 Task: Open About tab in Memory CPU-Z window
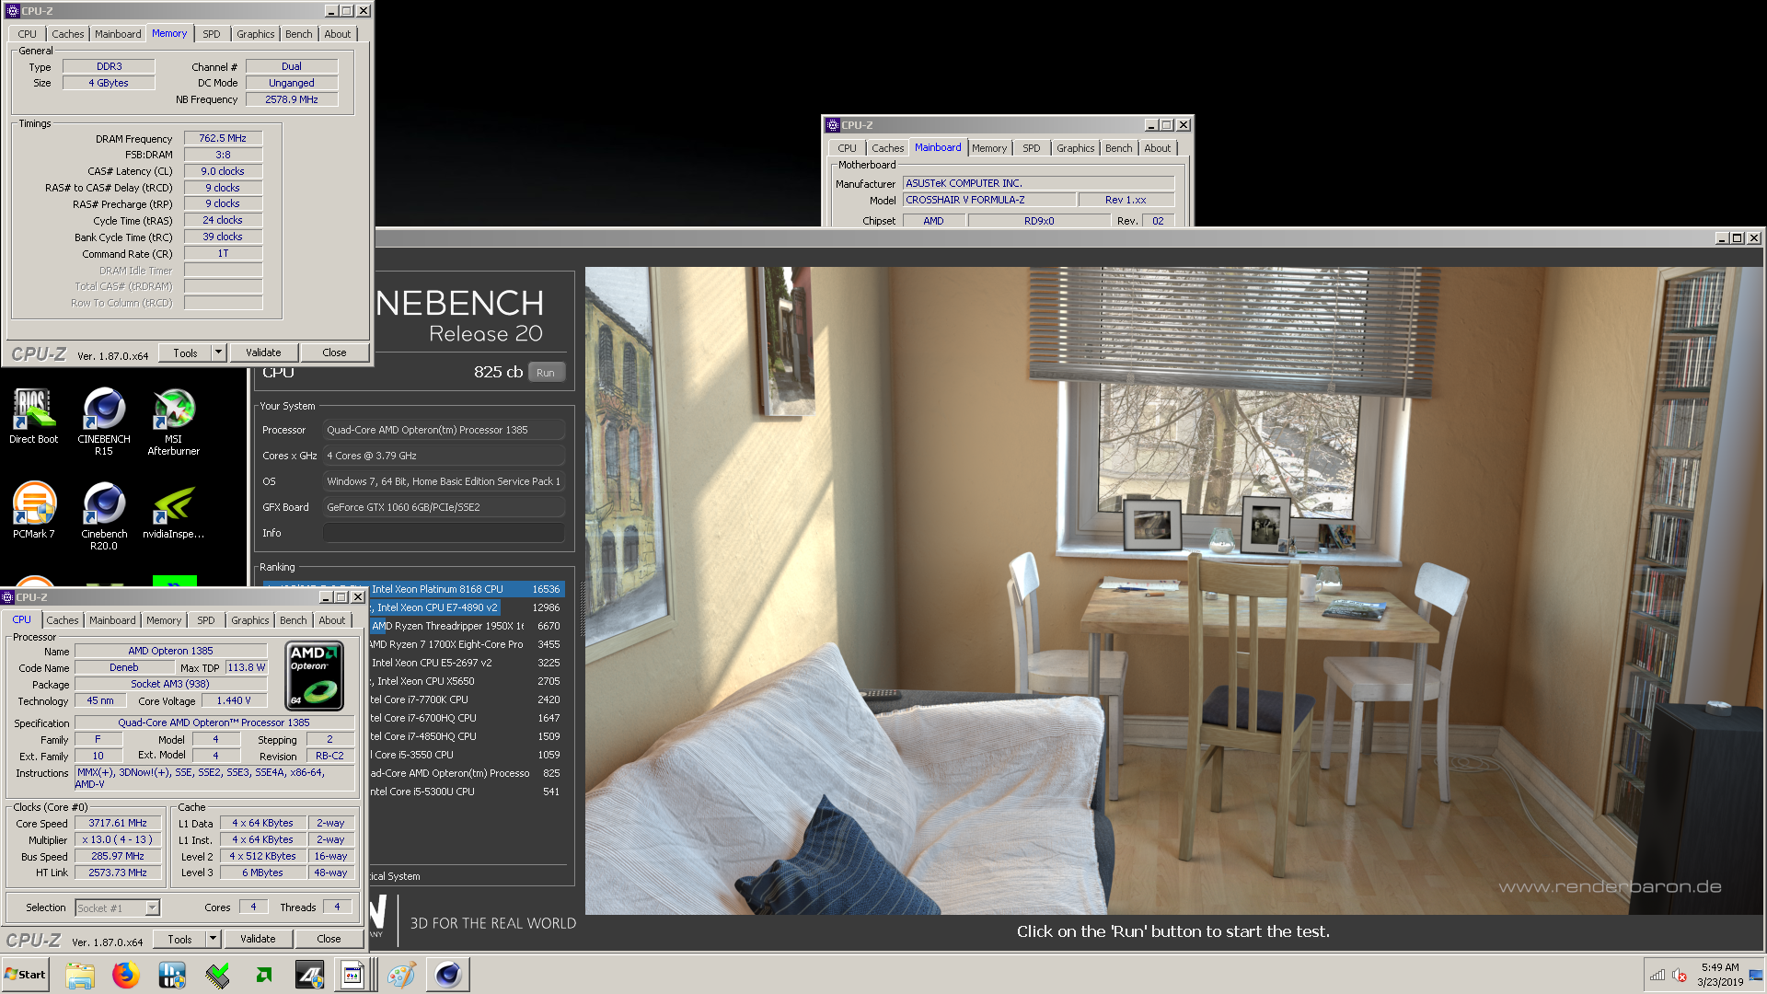tap(338, 34)
